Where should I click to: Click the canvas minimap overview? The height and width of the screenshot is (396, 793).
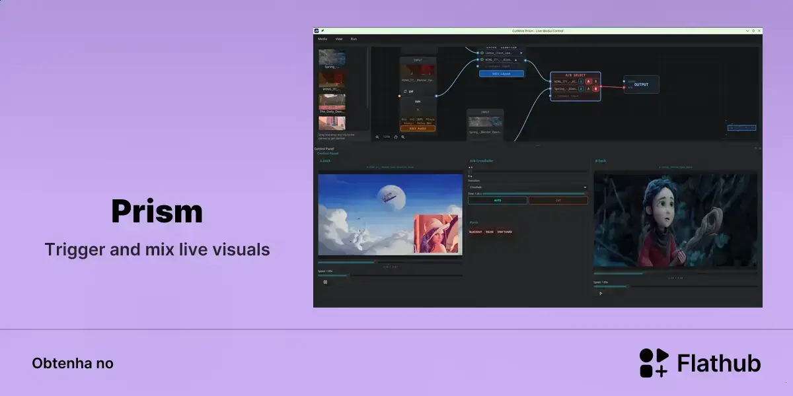pyautogui.click(x=741, y=128)
